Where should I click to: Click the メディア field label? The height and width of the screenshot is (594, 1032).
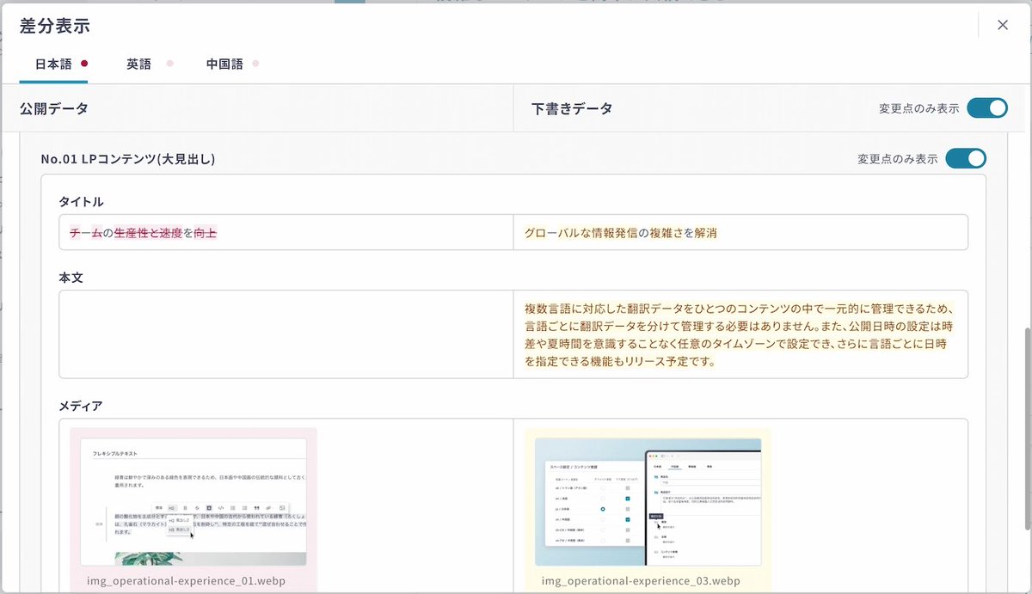[x=82, y=405]
